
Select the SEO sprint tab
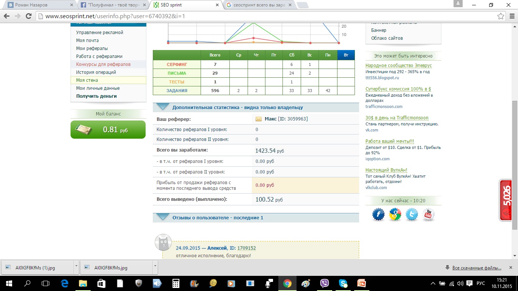[186, 5]
